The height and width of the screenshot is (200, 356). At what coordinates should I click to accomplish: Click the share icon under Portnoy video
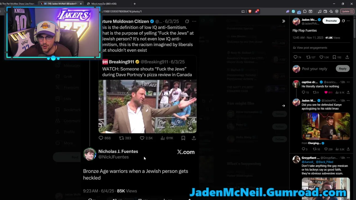coord(194,138)
